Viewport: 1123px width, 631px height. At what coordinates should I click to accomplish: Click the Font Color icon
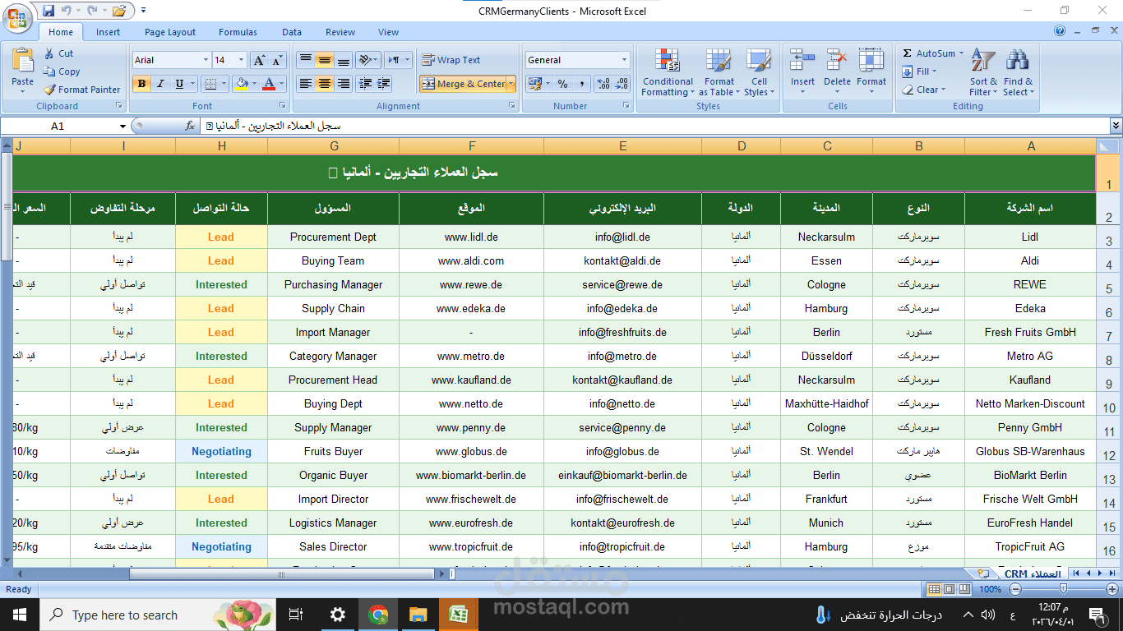[269, 84]
